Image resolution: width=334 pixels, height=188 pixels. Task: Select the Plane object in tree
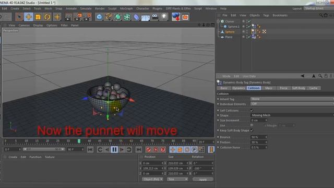click(229, 37)
